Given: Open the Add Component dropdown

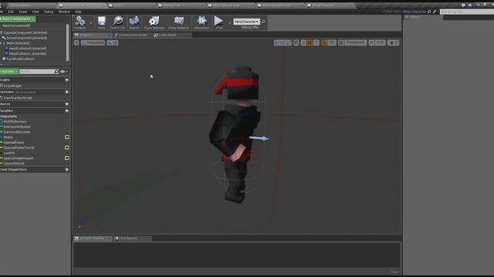Looking at the screenshot, I should coord(17,18).
